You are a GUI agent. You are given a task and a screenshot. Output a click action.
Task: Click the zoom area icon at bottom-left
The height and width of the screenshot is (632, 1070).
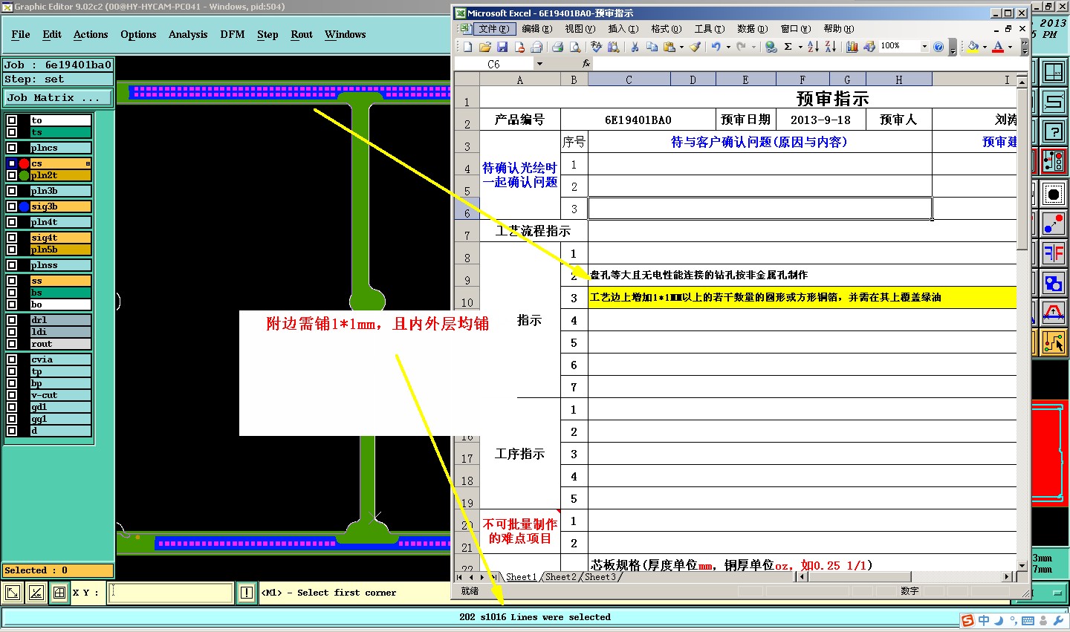13,593
